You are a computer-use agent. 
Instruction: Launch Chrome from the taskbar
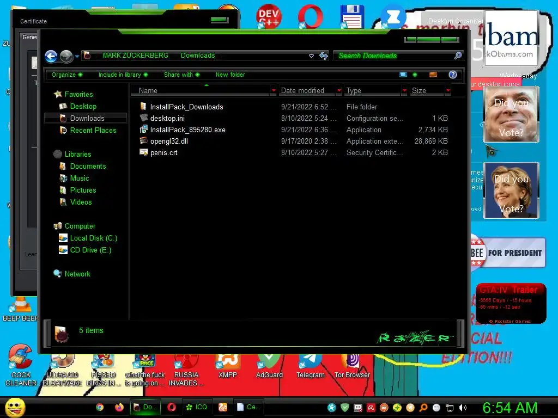pyautogui.click(x=100, y=407)
